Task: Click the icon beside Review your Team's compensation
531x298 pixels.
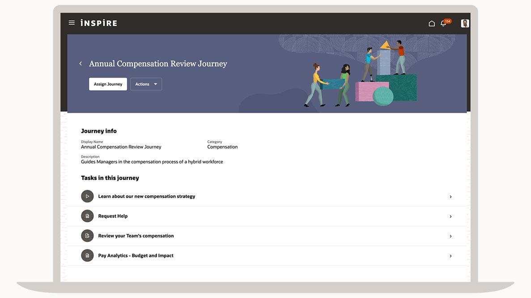Action: [x=87, y=236]
